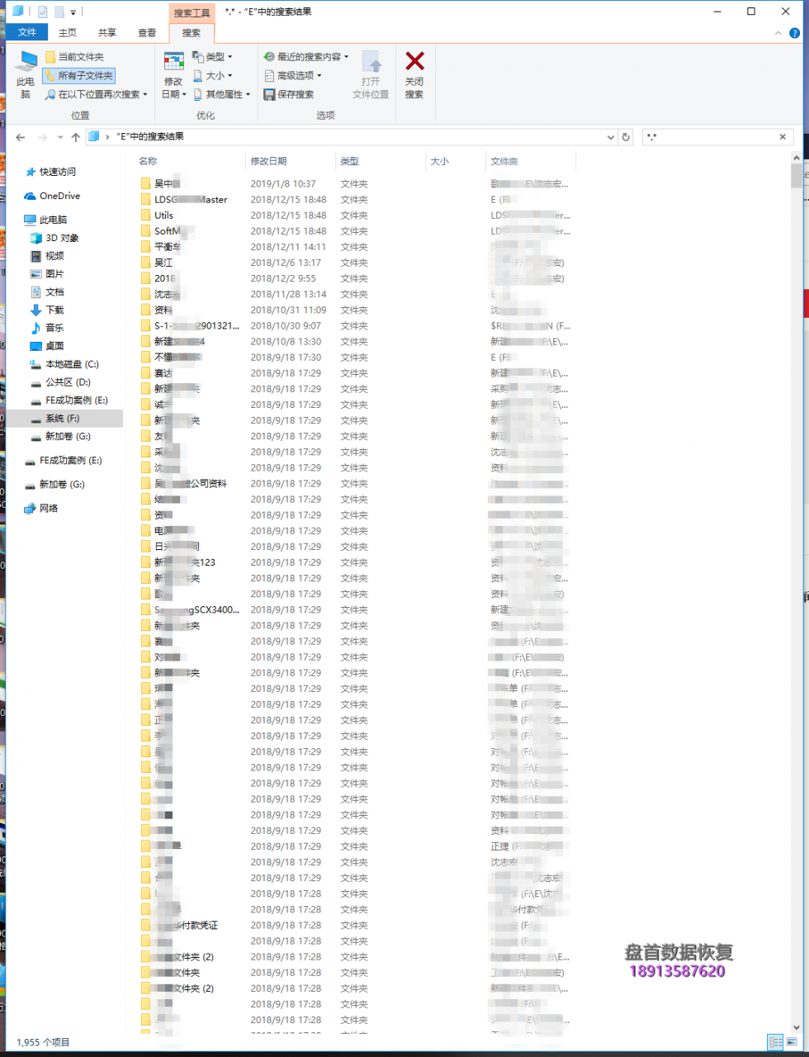Image resolution: width=809 pixels, height=1057 pixels.
Task: Expand the 高级选项 dropdown
Action: [294, 75]
